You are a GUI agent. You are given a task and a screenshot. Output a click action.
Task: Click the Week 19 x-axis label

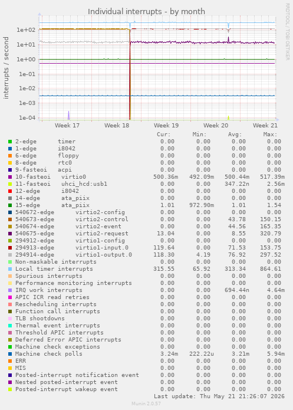tap(166, 126)
